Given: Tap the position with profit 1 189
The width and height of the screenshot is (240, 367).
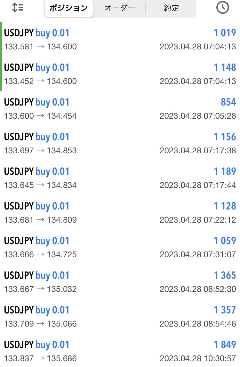Looking at the screenshot, I should pos(120,178).
